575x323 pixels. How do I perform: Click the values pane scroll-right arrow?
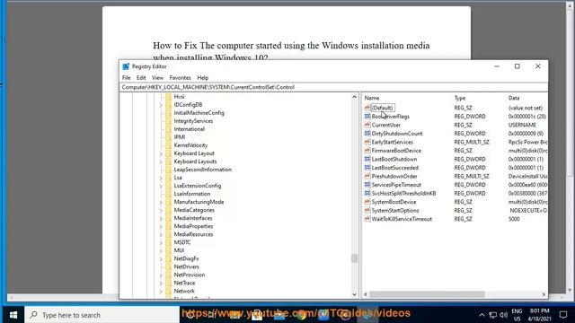tap(544, 294)
